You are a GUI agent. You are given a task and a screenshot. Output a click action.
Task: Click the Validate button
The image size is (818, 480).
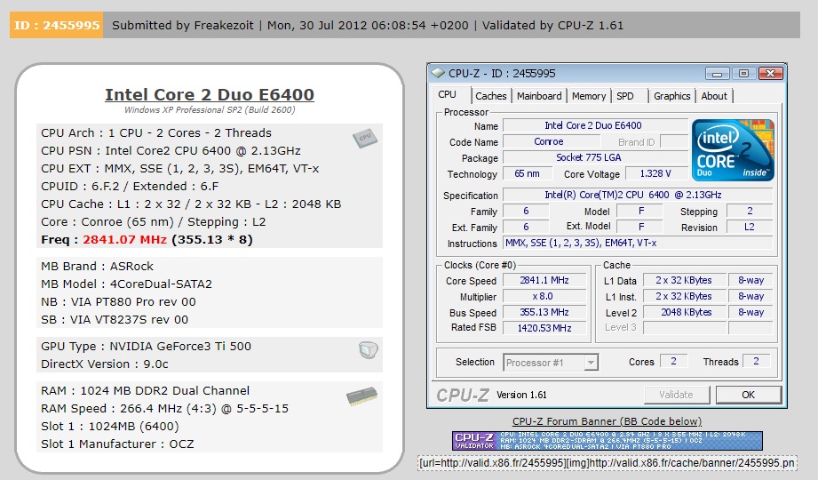pos(676,395)
